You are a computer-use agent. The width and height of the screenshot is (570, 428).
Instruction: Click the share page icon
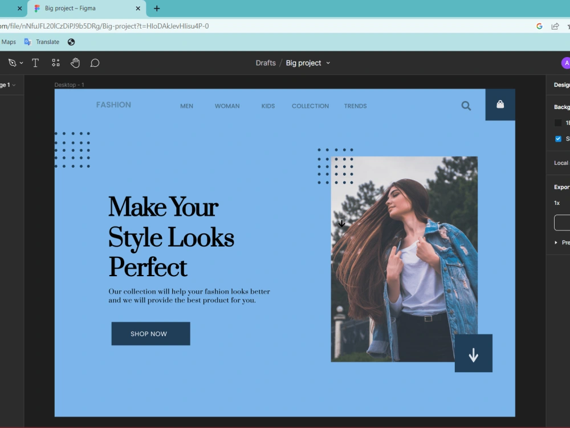[x=555, y=26]
